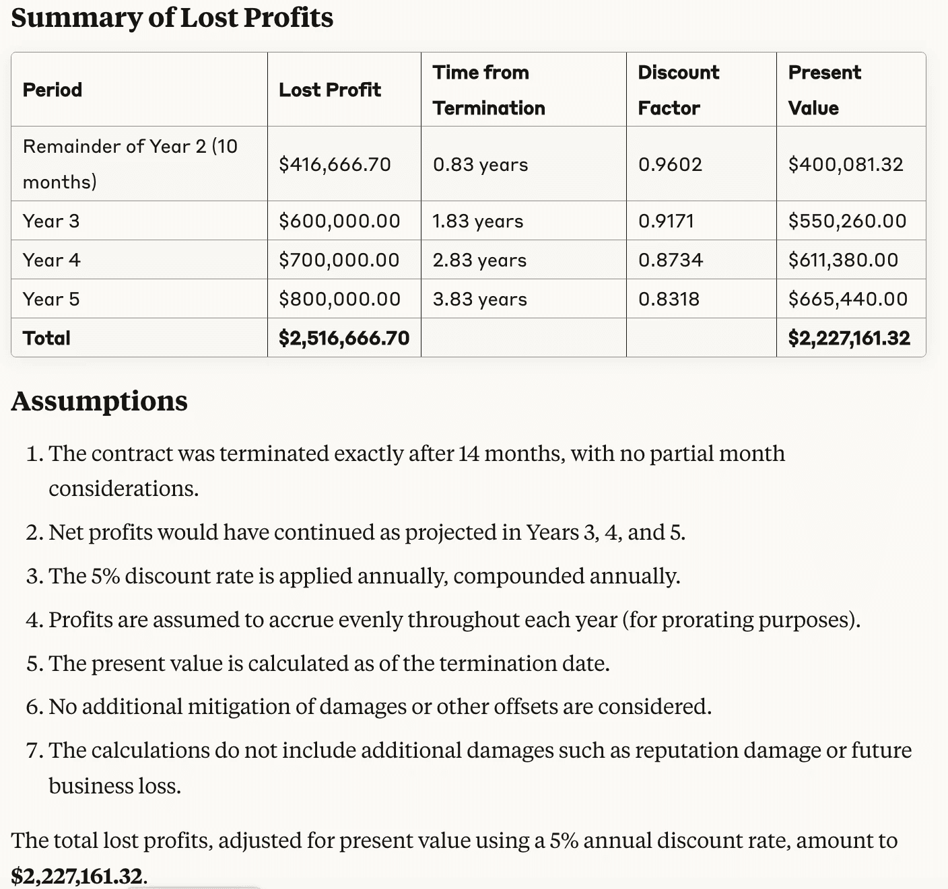Select the Year 4 present value $611,380.00
948x889 pixels.
tap(843, 260)
